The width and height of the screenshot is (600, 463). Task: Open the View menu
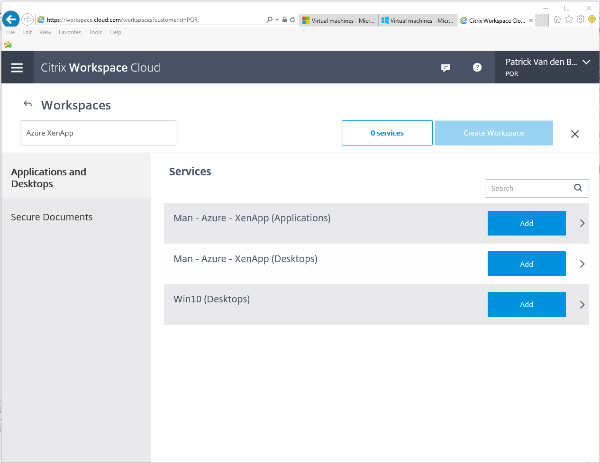point(45,32)
